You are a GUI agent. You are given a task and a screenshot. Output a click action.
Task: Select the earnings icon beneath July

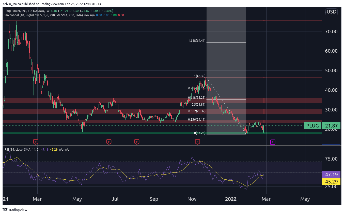(x=109, y=142)
